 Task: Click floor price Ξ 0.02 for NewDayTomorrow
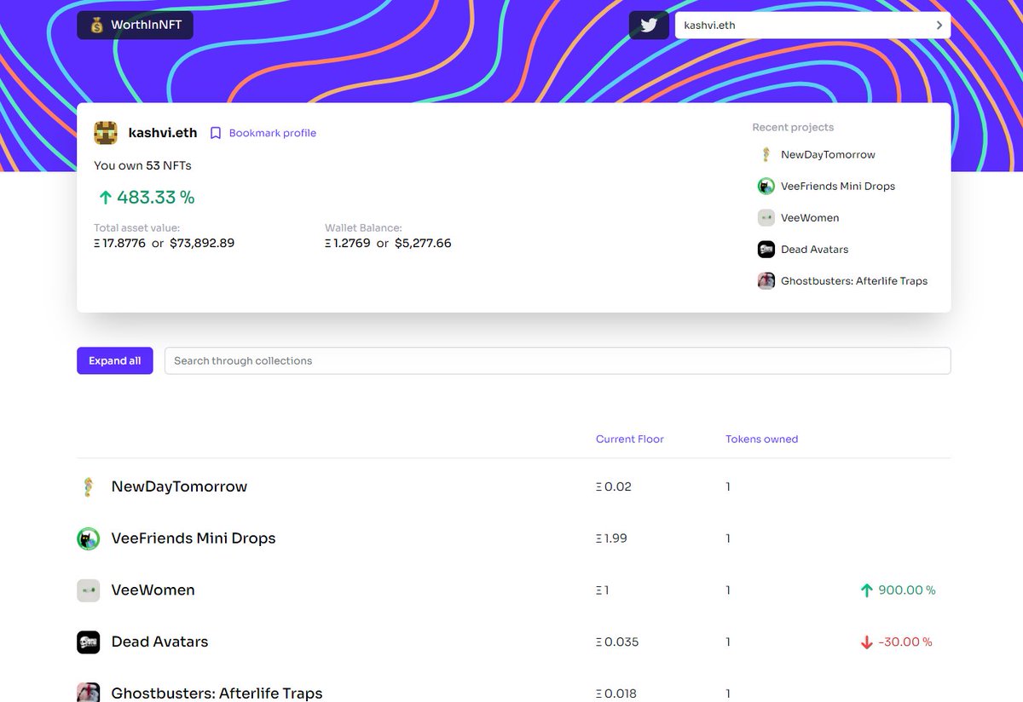coord(614,487)
